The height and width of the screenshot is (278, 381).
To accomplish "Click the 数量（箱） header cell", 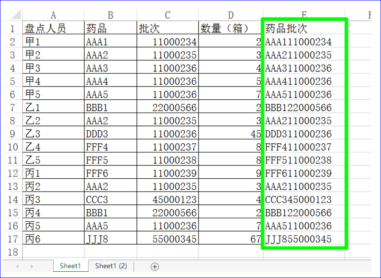I will (231, 28).
